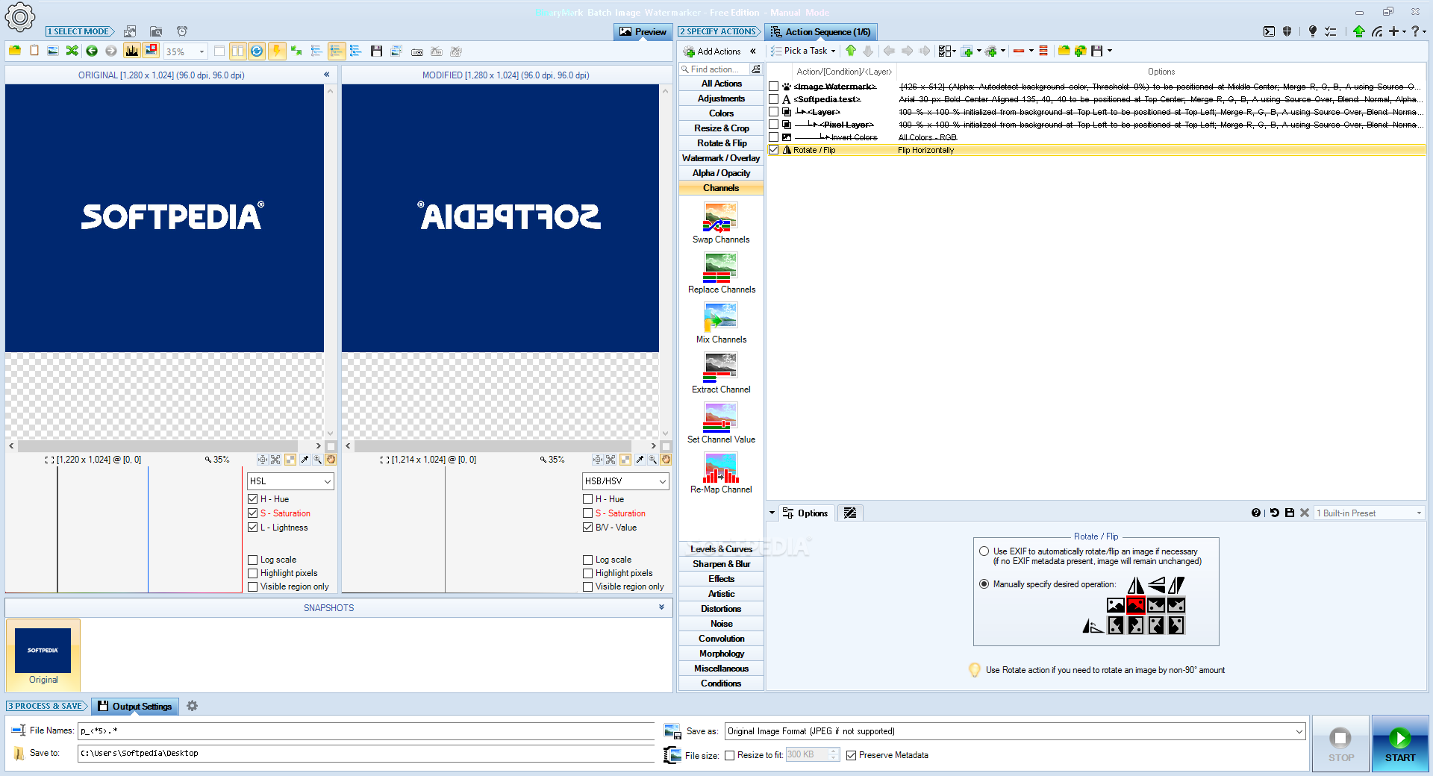This screenshot has width=1433, height=776.
Task: Delete all actions with red stacked lines icon
Action: [x=1043, y=51]
